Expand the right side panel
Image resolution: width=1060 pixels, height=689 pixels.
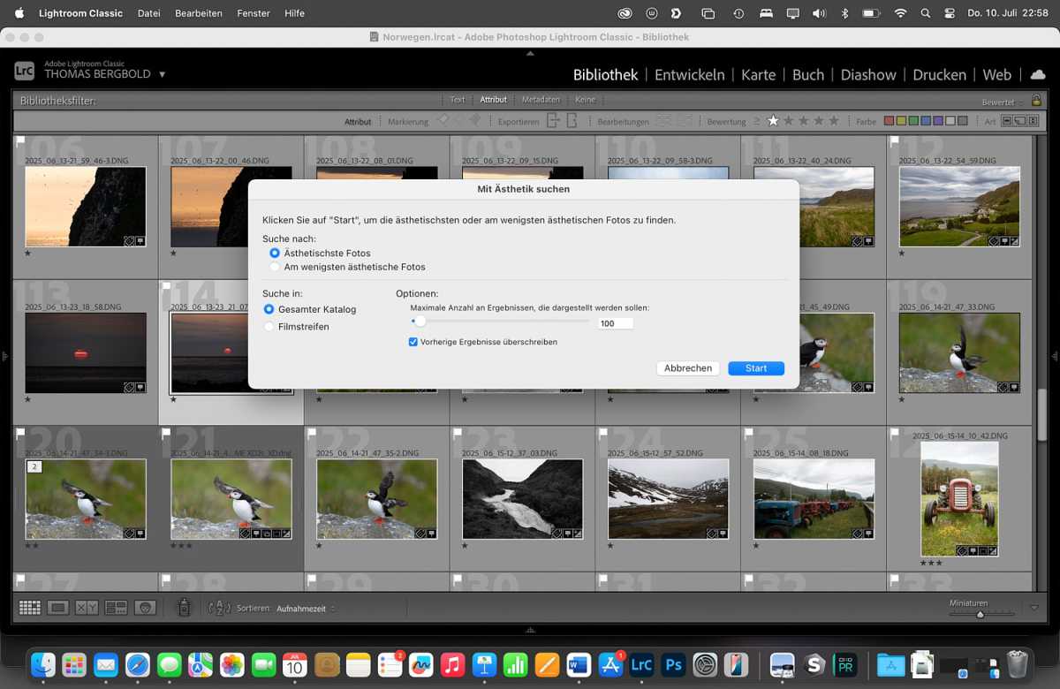pos(1055,356)
